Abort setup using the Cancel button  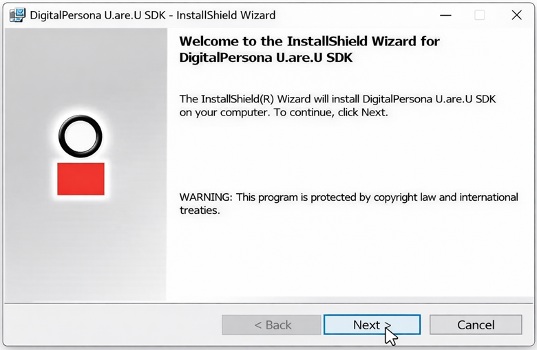click(x=476, y=325)
